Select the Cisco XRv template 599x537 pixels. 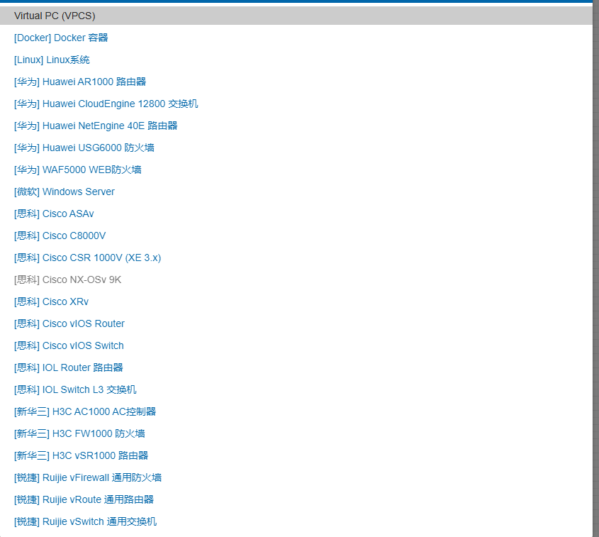51,301
